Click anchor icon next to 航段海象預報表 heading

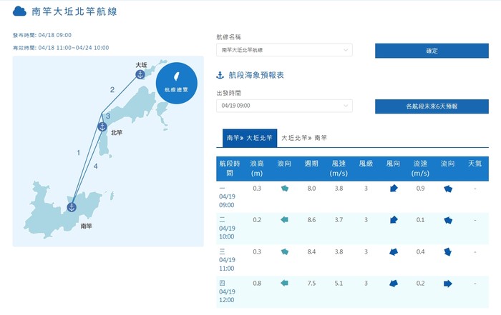pyautogui.click(x=220, y=75)
